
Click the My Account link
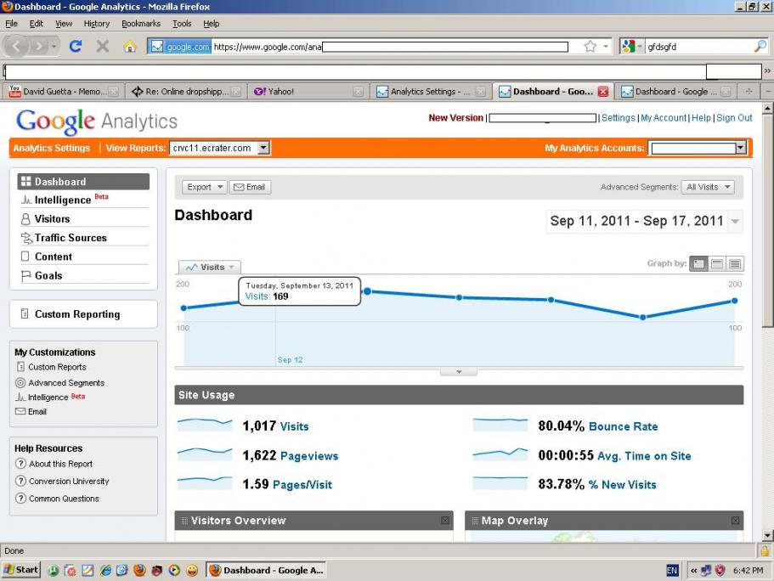point(664,118)
